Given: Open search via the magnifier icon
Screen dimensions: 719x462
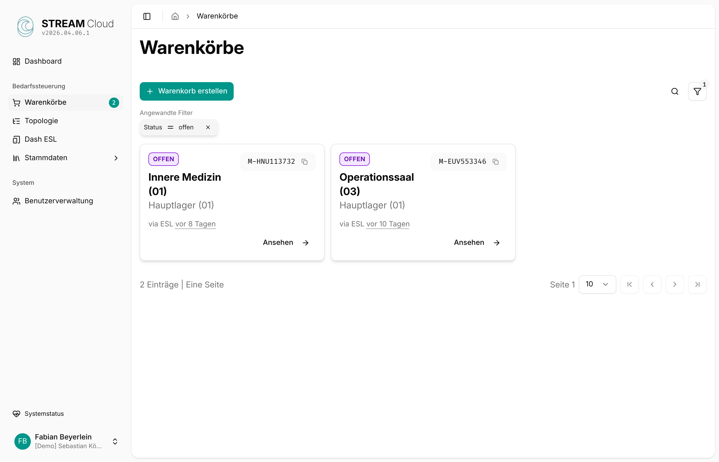Looking at the screenshot, I should (675, 91).
